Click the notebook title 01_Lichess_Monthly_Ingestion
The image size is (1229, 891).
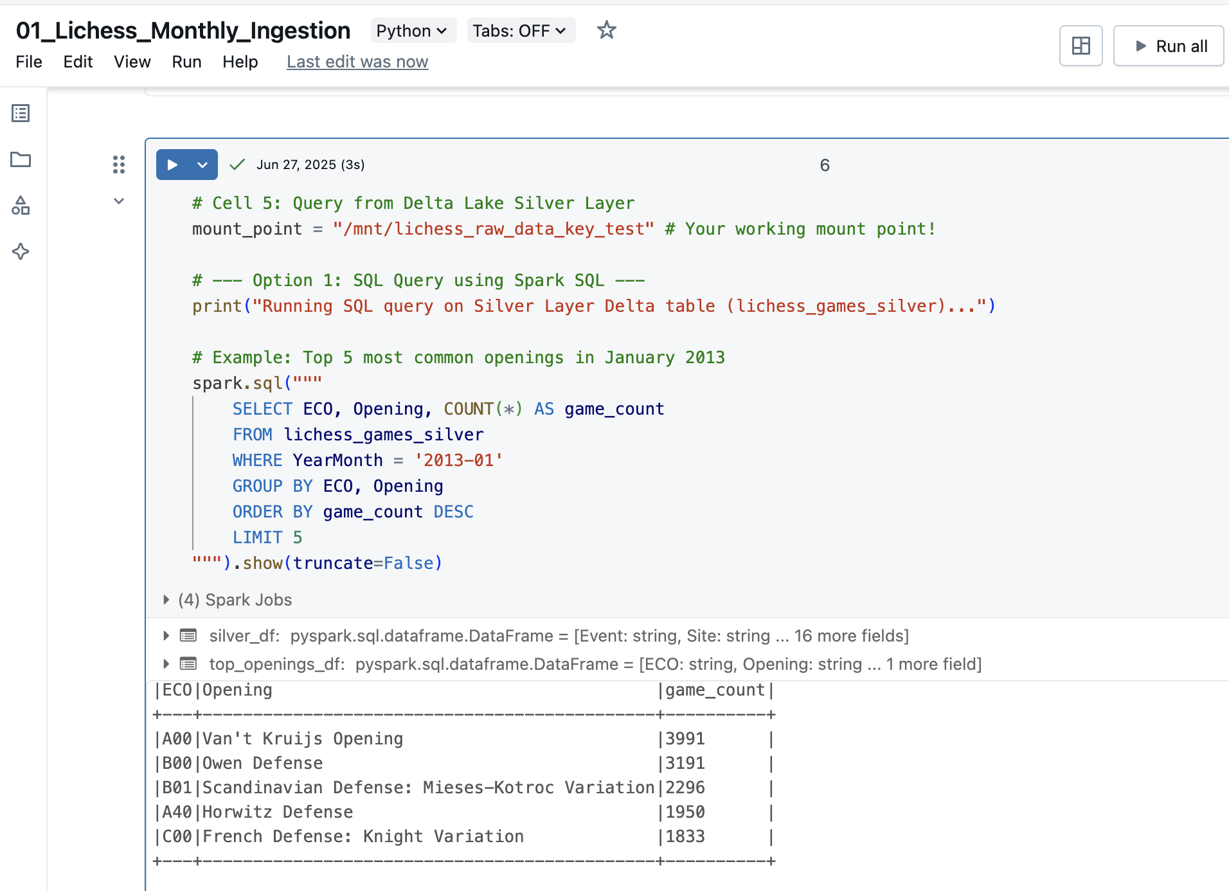[183, 30]
